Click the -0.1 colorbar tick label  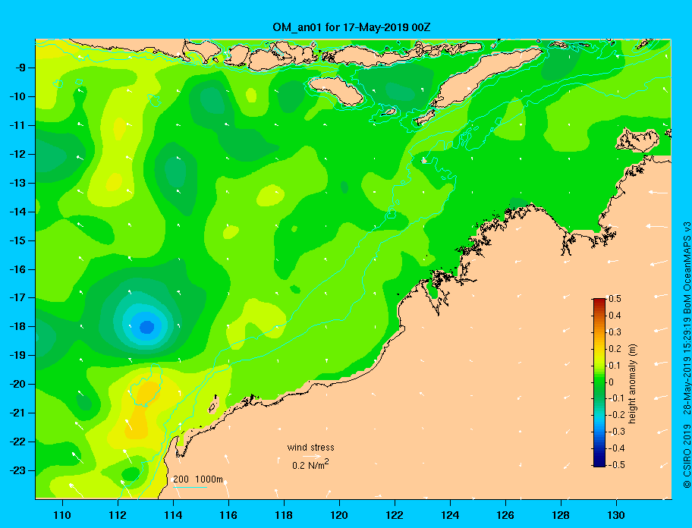click(x=617, y=398)
